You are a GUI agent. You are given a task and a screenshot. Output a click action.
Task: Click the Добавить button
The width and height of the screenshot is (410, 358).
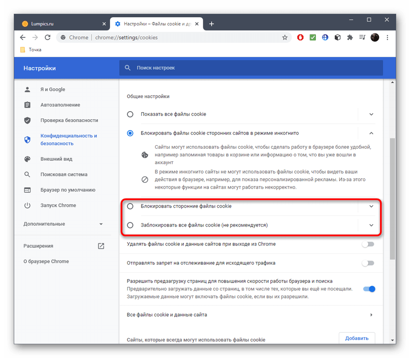pyautogui.click(x=356, y=338)
